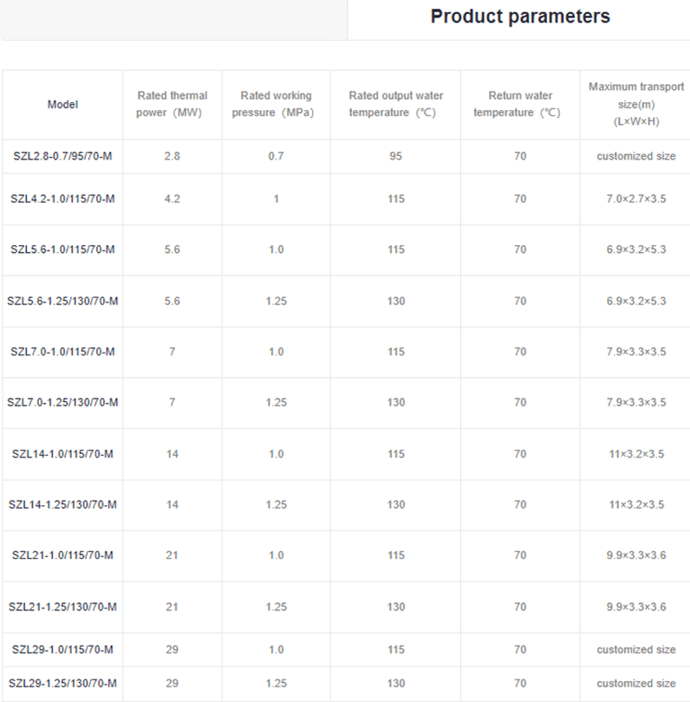Screen dimensions: 690x702
Task: Click the Return water temperature header
Action: (520, 104)
